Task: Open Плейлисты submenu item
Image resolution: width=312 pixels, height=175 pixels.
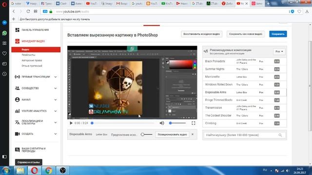Action: tap(28, 55)
